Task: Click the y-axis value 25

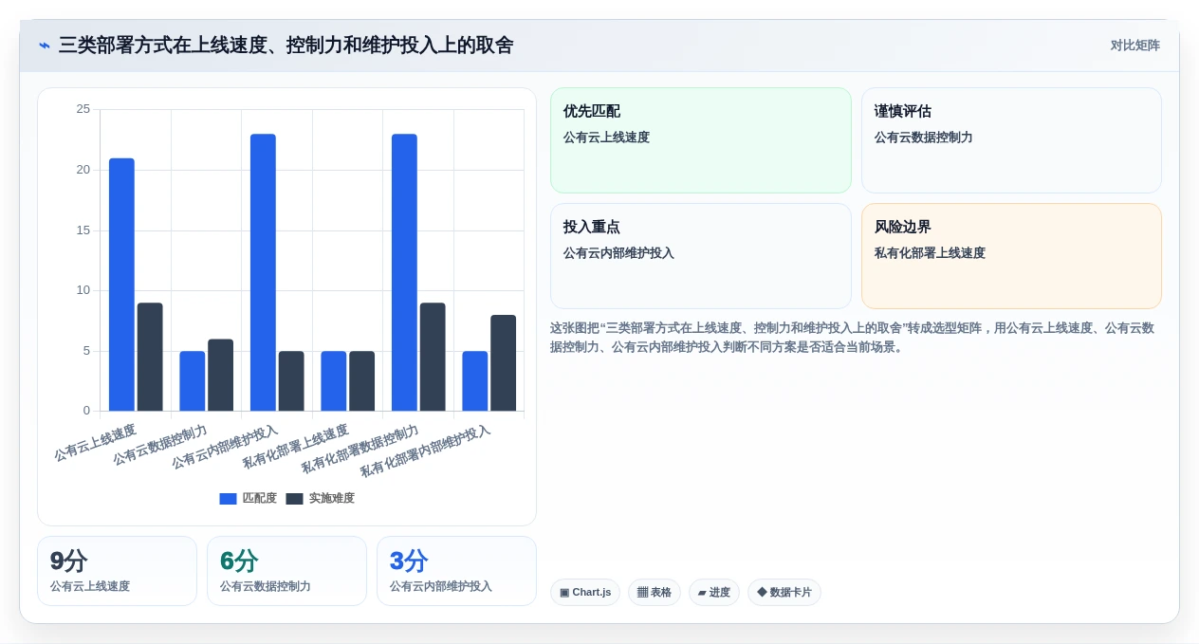Action: (x=83, y=109)
